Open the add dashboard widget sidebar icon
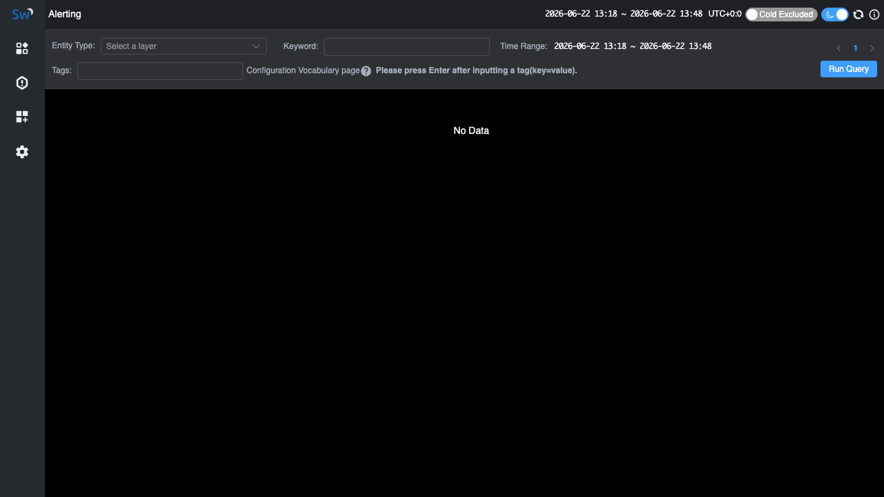This screenshot has height=497, width=884. pos(22,117)
